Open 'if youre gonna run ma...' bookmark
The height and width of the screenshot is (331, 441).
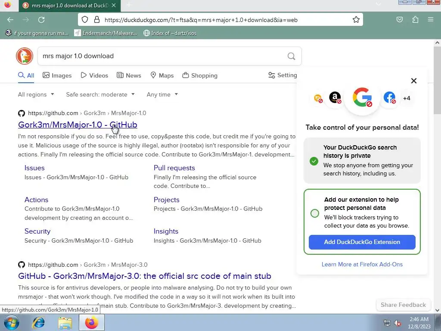pyautogui.click(x=37, y=33)
